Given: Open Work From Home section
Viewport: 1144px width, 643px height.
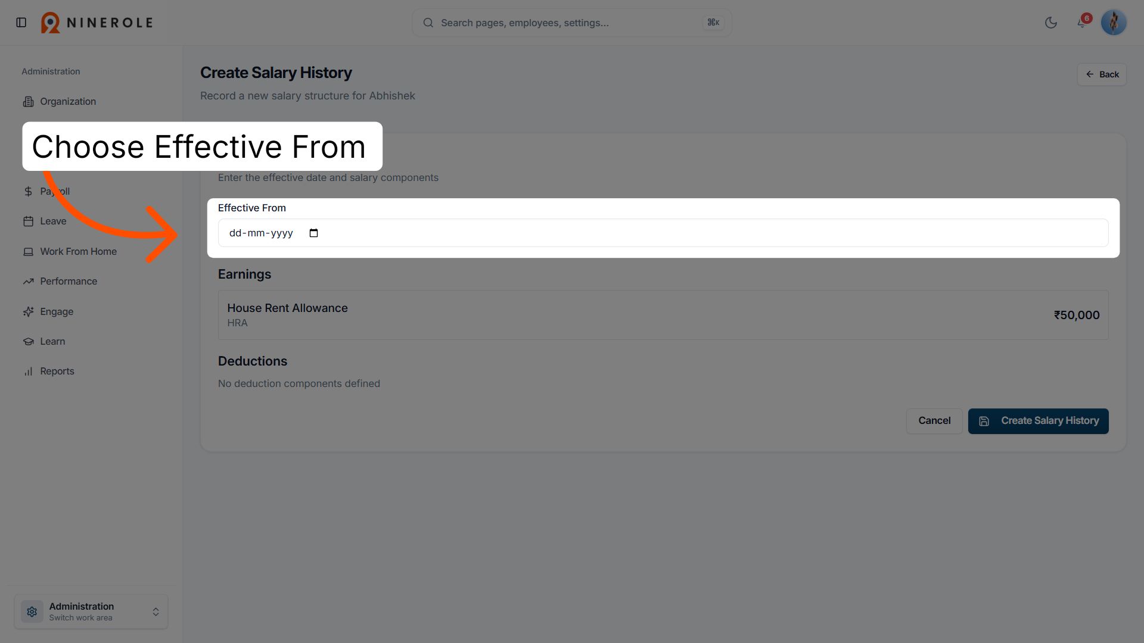Looking at the screenshot, I should pyautogui.click(x=78, y=252).
